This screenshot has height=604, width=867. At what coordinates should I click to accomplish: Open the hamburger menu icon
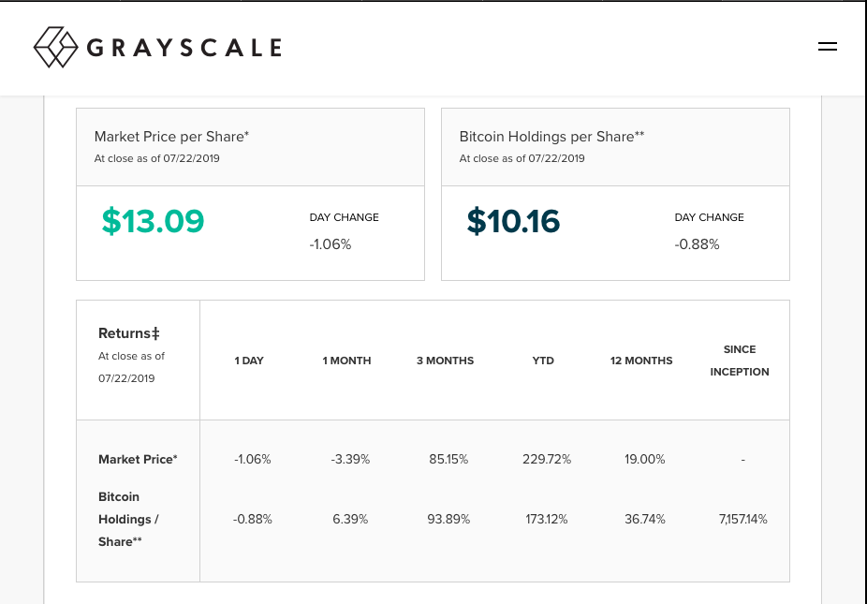pos(827,47)
